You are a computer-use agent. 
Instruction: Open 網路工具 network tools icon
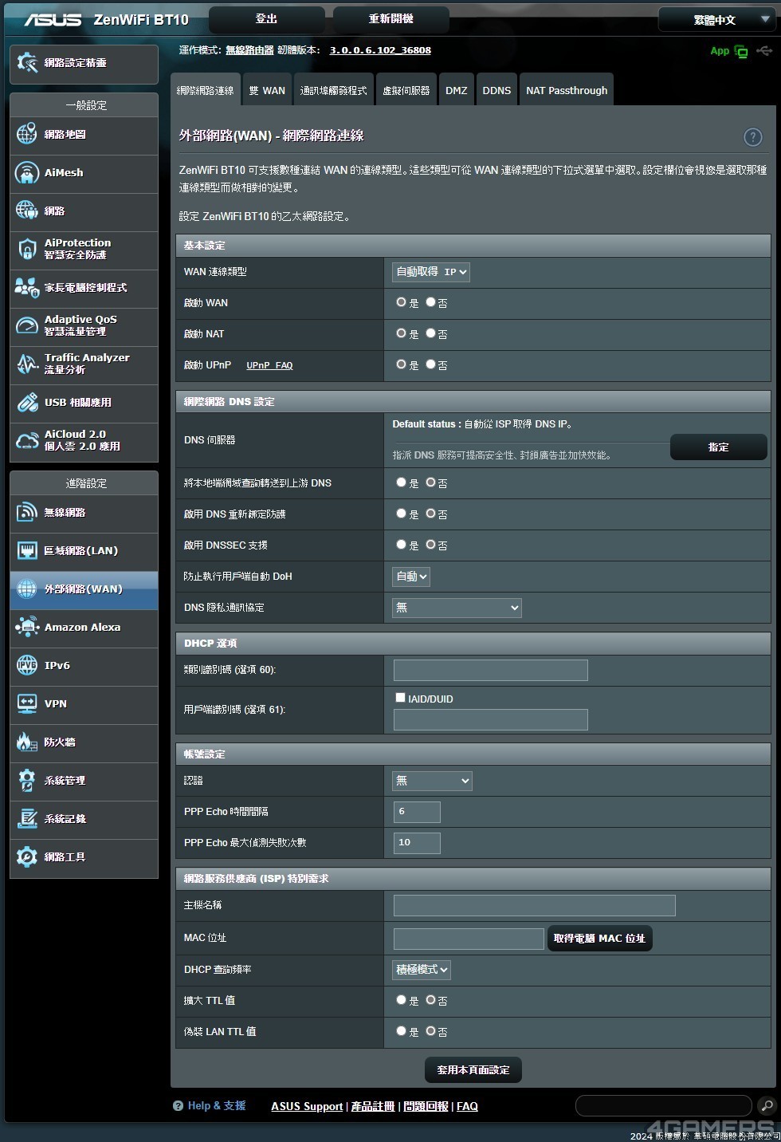[x=27, y=856]
